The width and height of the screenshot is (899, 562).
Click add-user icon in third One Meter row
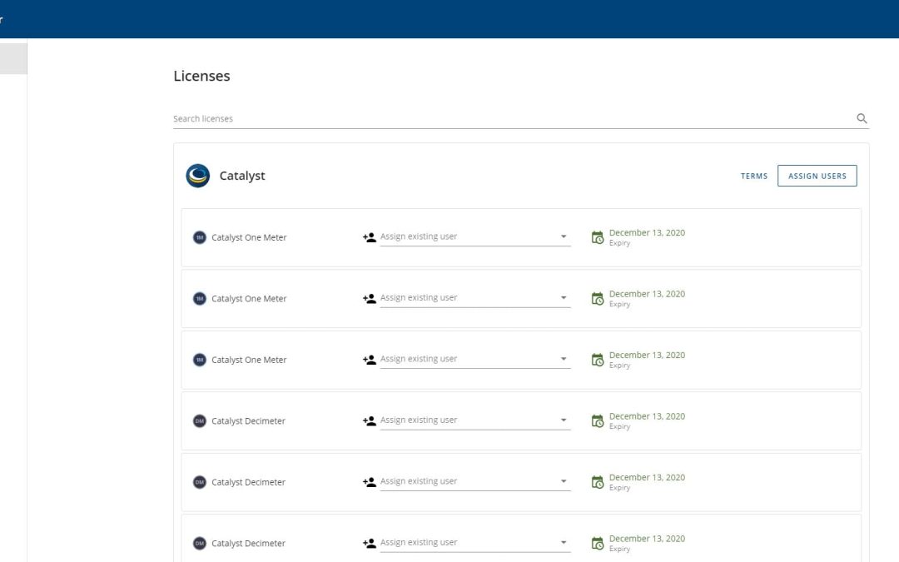(370, 360)
